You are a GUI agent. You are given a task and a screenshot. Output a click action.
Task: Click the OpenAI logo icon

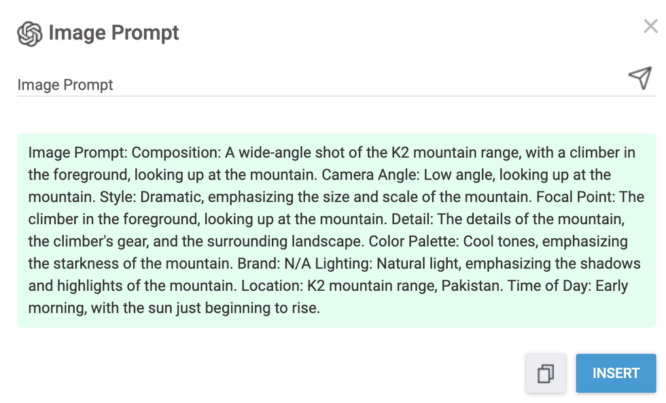click(x=30, y=33)
